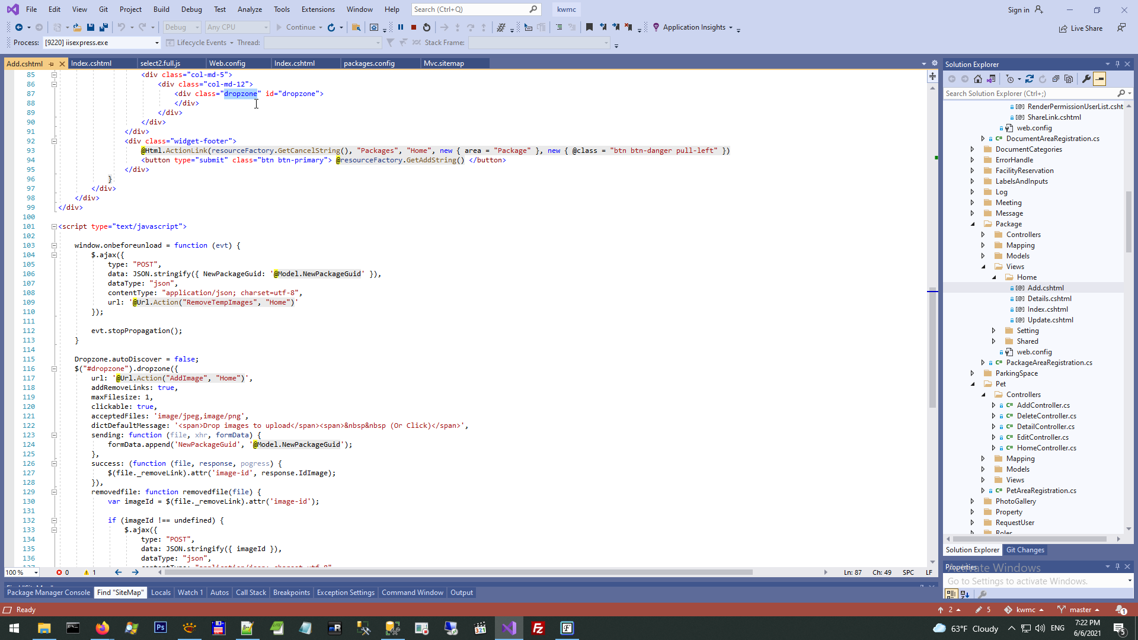Viewport: 1138px width, 640px height.
Task: Toggle Preview Selected Items button
Action: [x=1099, y=79]
